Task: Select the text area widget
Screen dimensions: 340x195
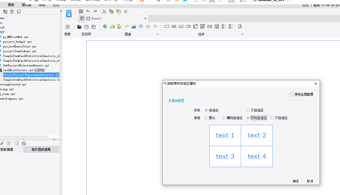Action: [217, 26]
